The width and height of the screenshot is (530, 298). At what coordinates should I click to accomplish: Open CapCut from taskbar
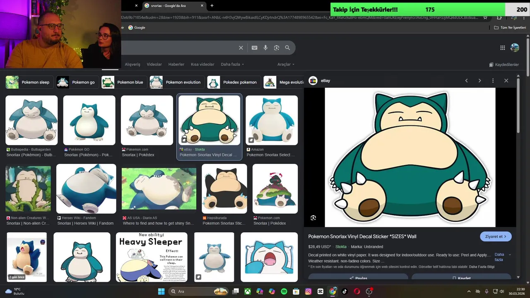pos(320,291)
